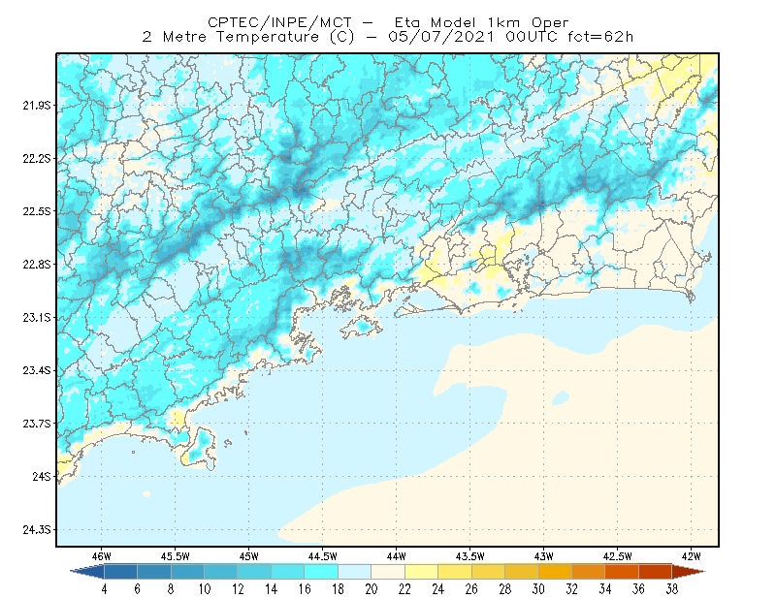Click the cream legend swatch between 20 and 22
776x599 pixels.
(388, 572)
